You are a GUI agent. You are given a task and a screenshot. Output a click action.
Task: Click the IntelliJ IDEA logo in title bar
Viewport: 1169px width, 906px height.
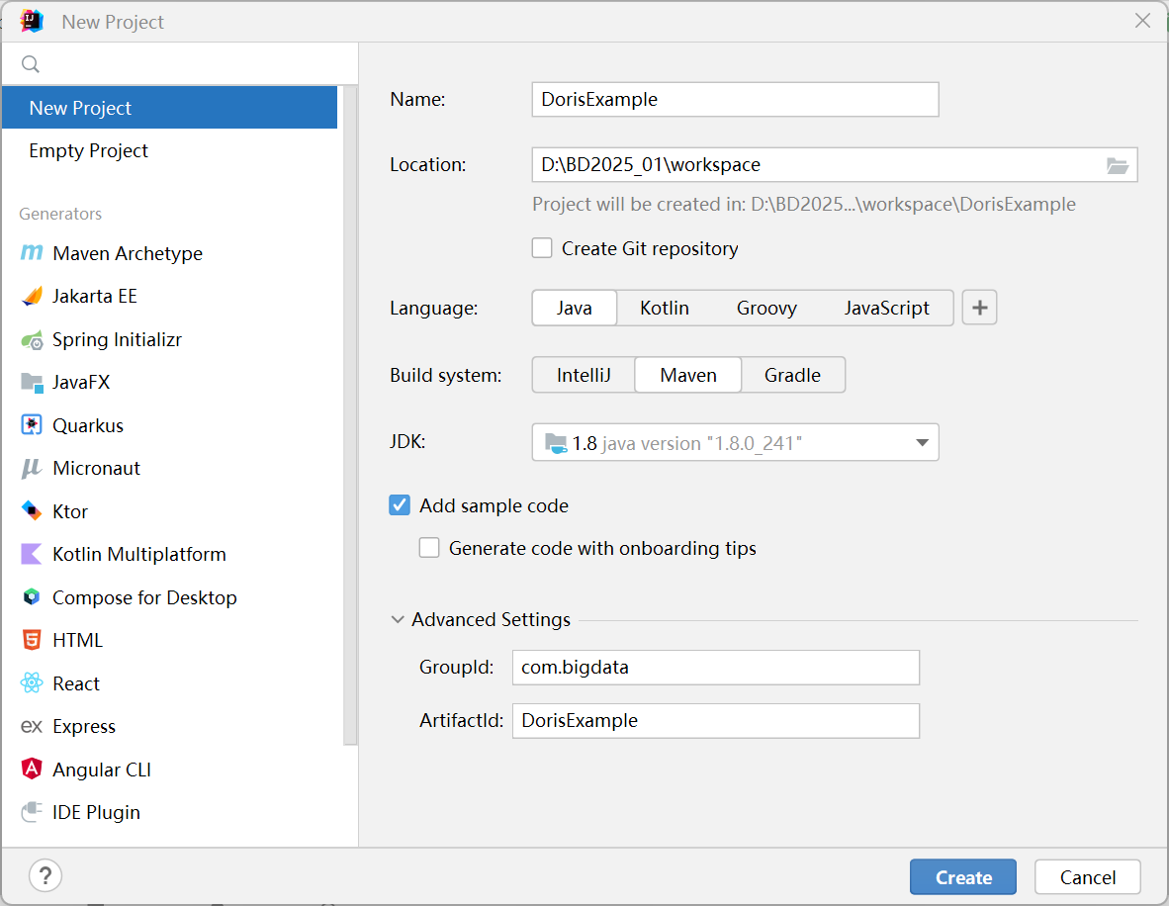point(32,21)
